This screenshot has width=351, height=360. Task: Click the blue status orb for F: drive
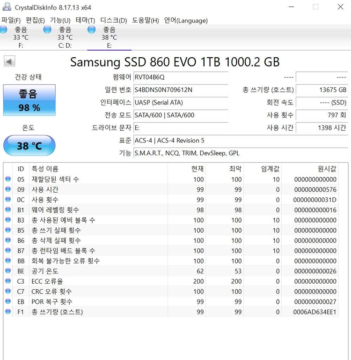pos(4,30)
